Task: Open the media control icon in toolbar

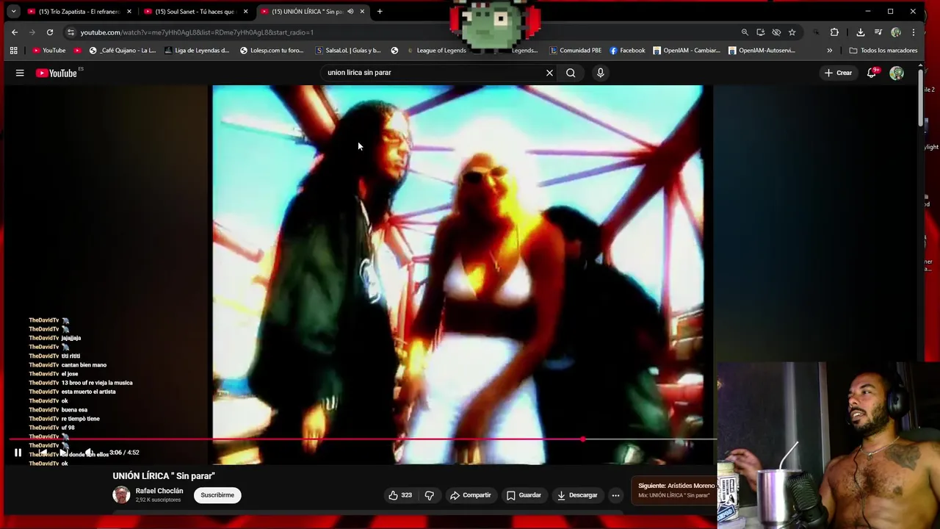Action: tap(878, 32)
